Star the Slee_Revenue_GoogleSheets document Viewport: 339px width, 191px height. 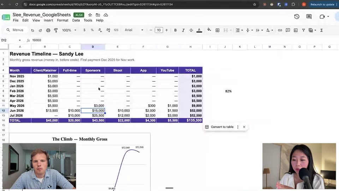coord(90,15)
